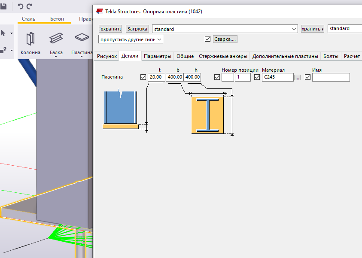Click the plate height h field
This screenshot has height=258, width=362.
tap(192, 77)
